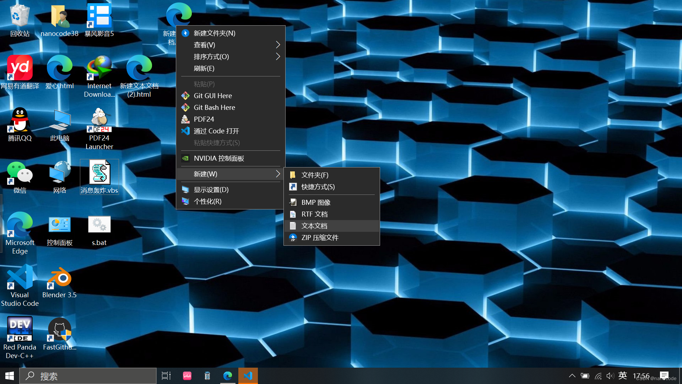Open 网易有道翻译 desktop shortcut

coord(20,73)
